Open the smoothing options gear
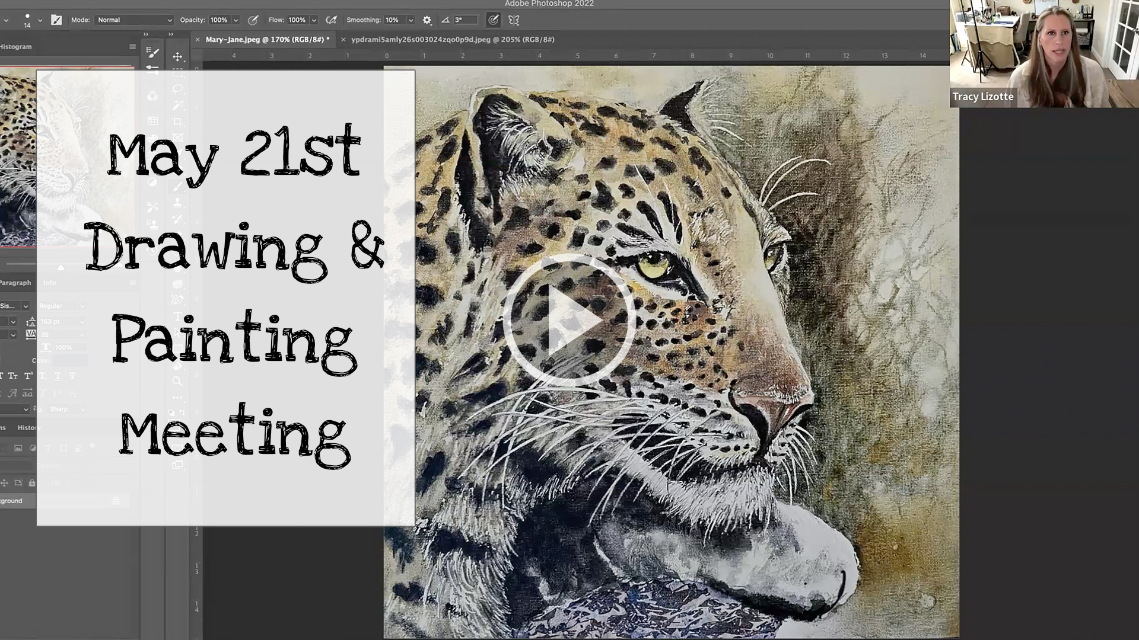The image size is (1139, 640). pos(427,20)
